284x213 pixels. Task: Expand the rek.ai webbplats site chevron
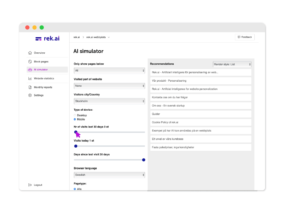click(x=109, y=37)
